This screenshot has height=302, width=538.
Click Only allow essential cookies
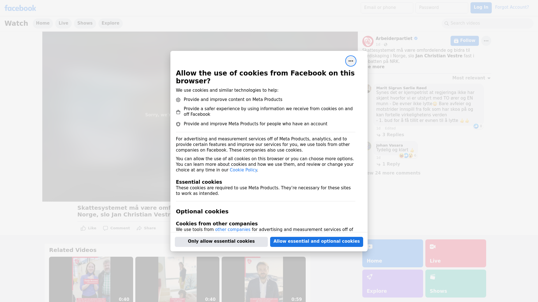pyautogui.click(x=221, y=242)
